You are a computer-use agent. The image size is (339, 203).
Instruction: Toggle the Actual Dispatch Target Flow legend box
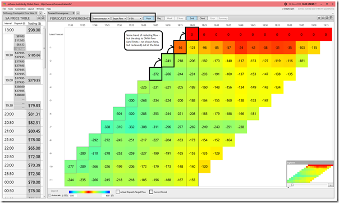point(118,192)
